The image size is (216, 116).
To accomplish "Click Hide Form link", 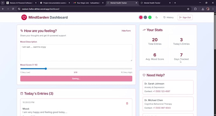I will click(x=126, y=31).
